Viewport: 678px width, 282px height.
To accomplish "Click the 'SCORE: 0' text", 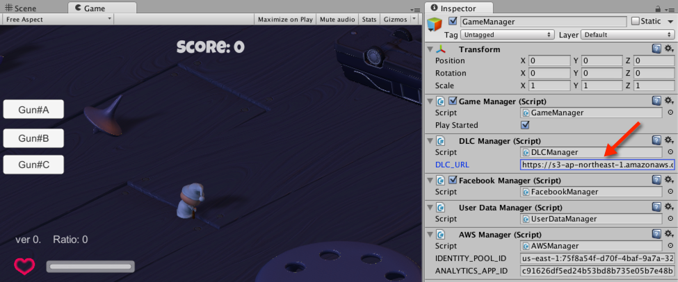I will click(x=211, y=47).
